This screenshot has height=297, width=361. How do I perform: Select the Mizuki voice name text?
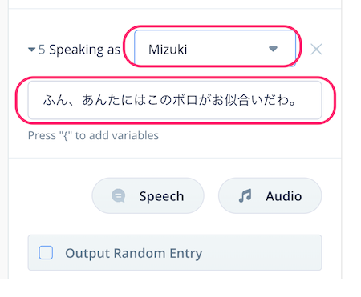coord(168,50)
